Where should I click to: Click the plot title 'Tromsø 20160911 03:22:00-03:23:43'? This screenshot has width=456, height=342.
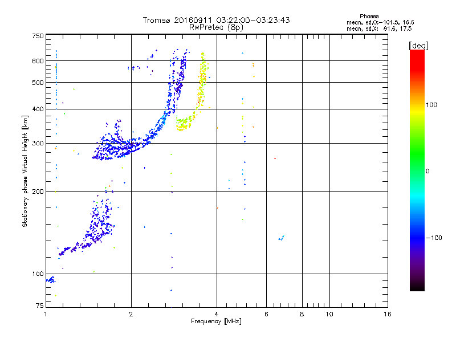pyautogui.click(x=216, y=20)
